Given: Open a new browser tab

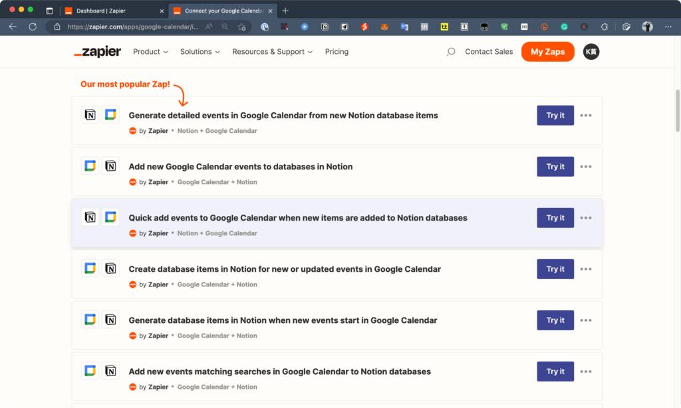Looking at the screenshot, I should coord(285,11).
